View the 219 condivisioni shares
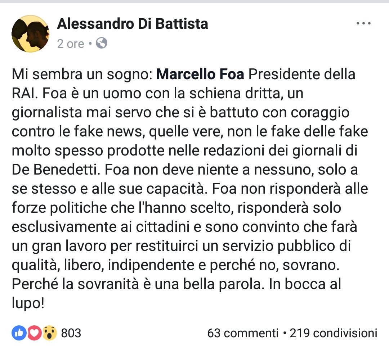 [x=334, y=333]
